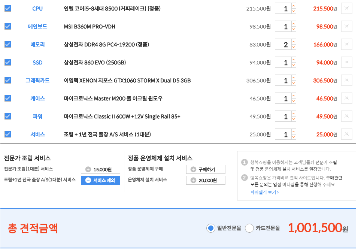
Task: Click the 구매하기 button for 운영체제
Action: click(x=206, y=169)
